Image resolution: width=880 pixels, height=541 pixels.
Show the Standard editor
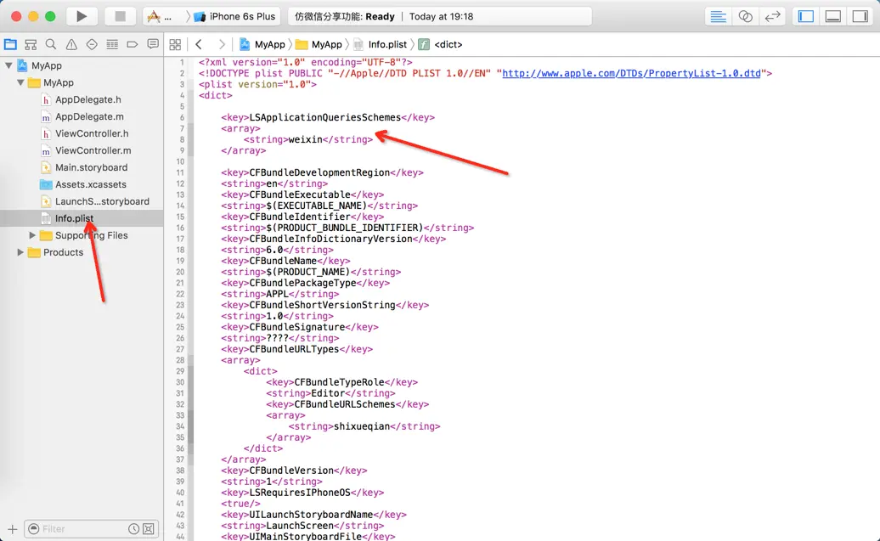click(718, 16)
